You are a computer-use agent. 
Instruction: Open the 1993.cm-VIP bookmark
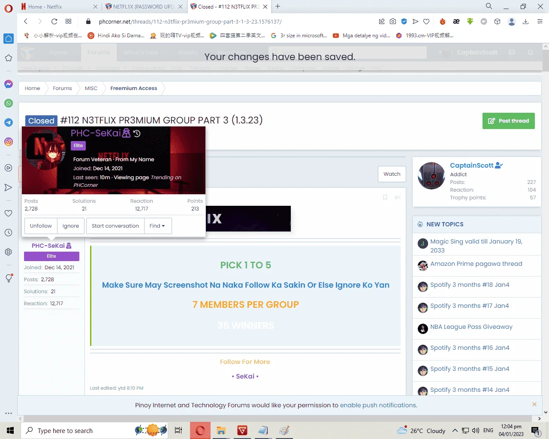click(x=425, y=36)
